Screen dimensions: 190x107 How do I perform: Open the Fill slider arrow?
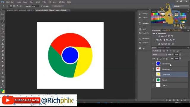(x=180, y=59)
